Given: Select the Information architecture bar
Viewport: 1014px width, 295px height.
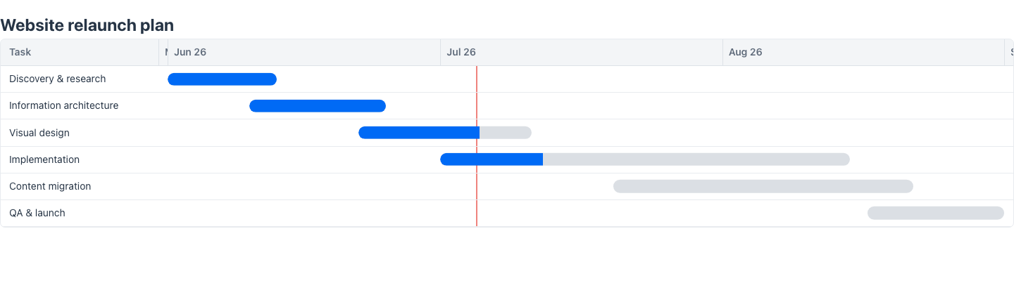Looking at the screenshot, I should [x=318, y=106].
